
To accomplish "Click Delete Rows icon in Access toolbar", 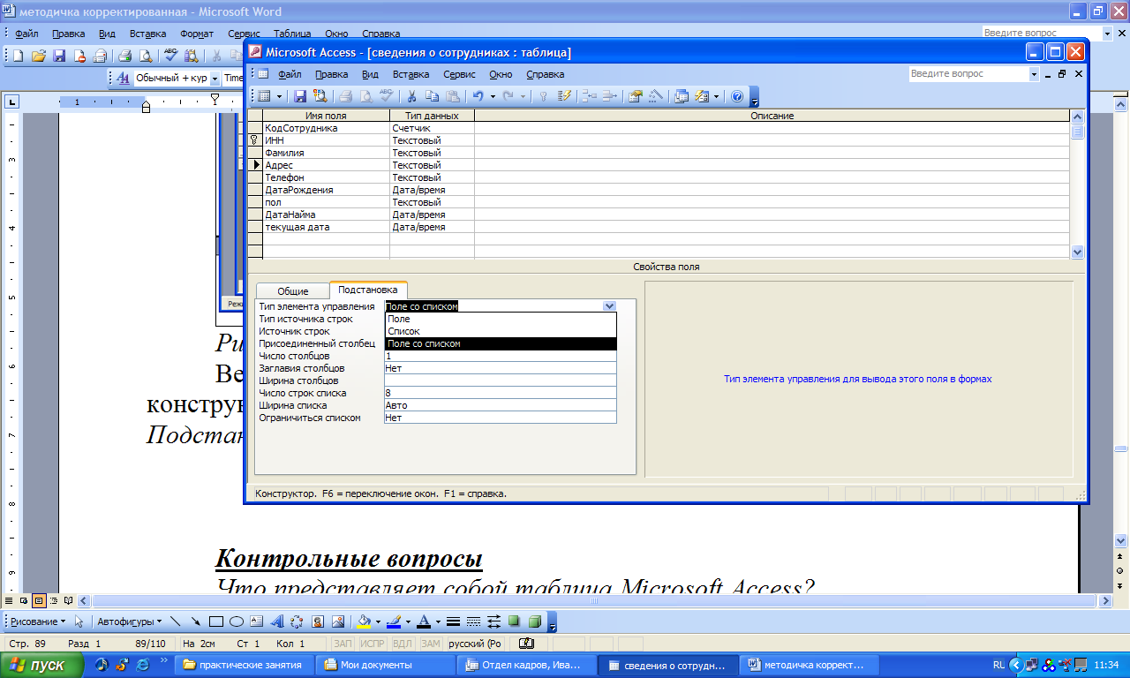I will click(x=609, y=96).
